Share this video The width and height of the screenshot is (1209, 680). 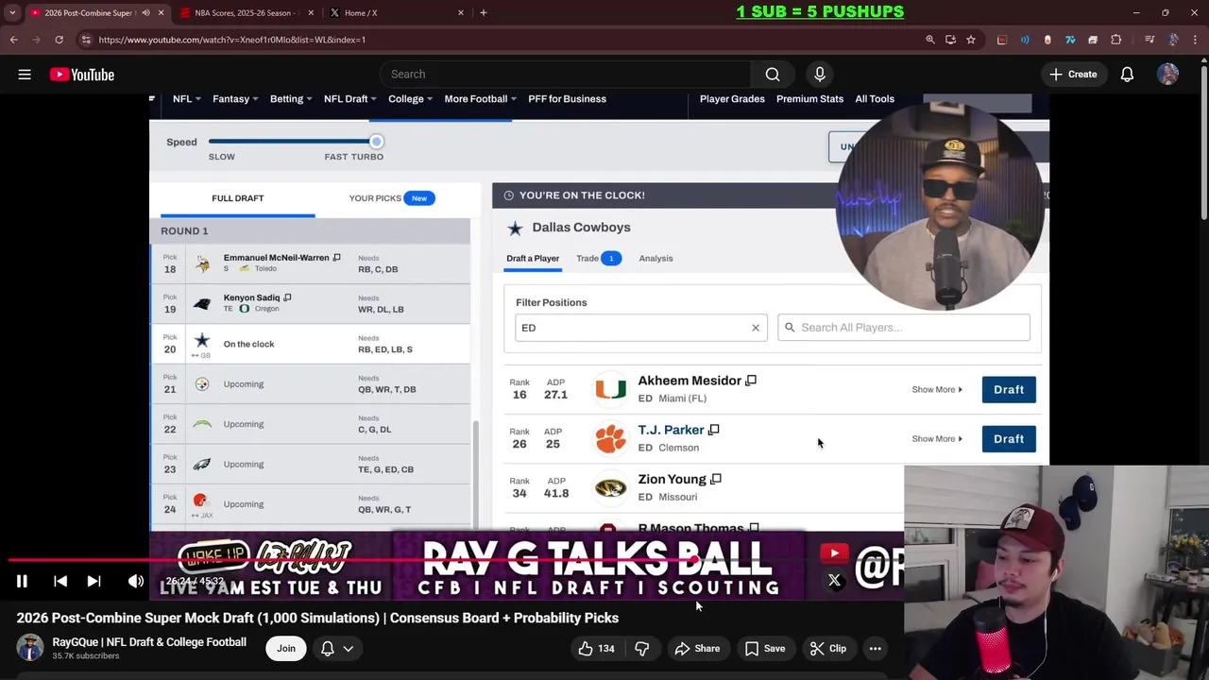coord(697,649)
